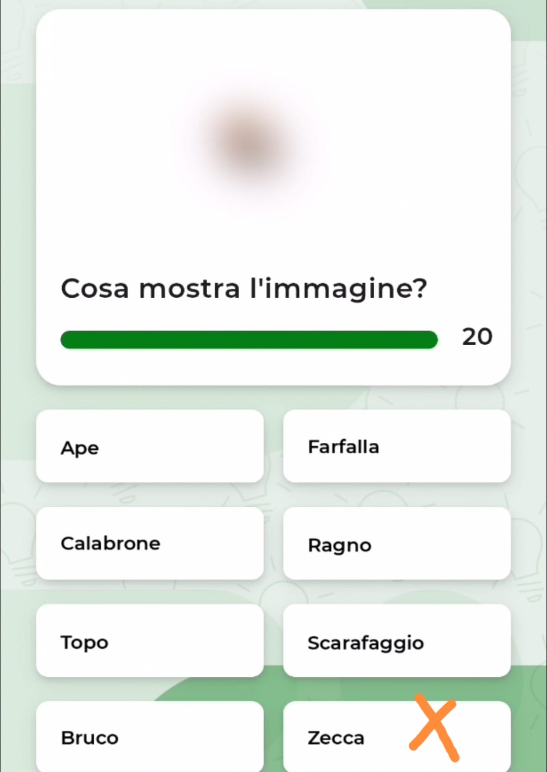Click the 'Topo' text label
The image size is (547, 772).
85,642
